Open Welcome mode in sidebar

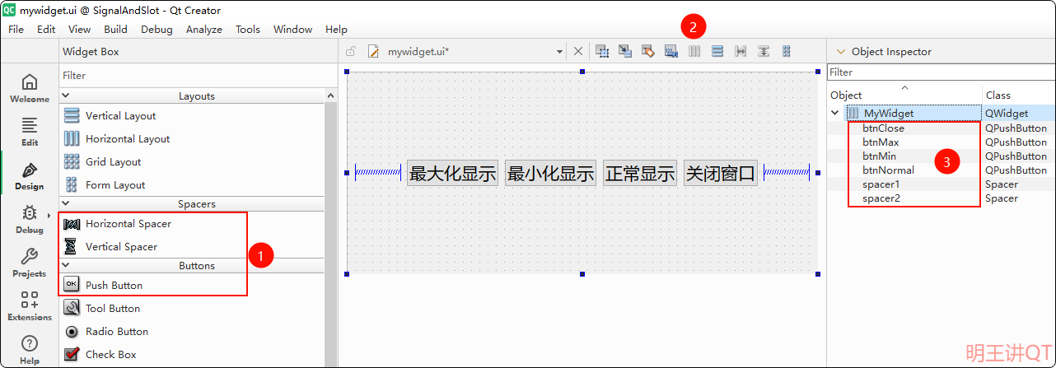[x=29, y=88]
